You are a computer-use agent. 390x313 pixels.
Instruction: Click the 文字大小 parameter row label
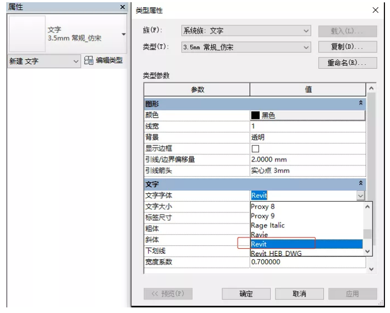tap(158, 206)
